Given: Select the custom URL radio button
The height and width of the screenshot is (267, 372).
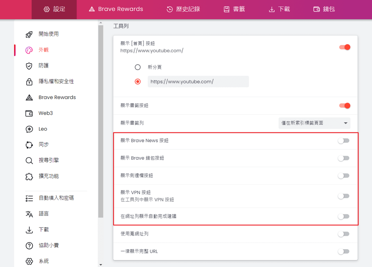Looking at the screenshot, I should click(x=138, y=82).
